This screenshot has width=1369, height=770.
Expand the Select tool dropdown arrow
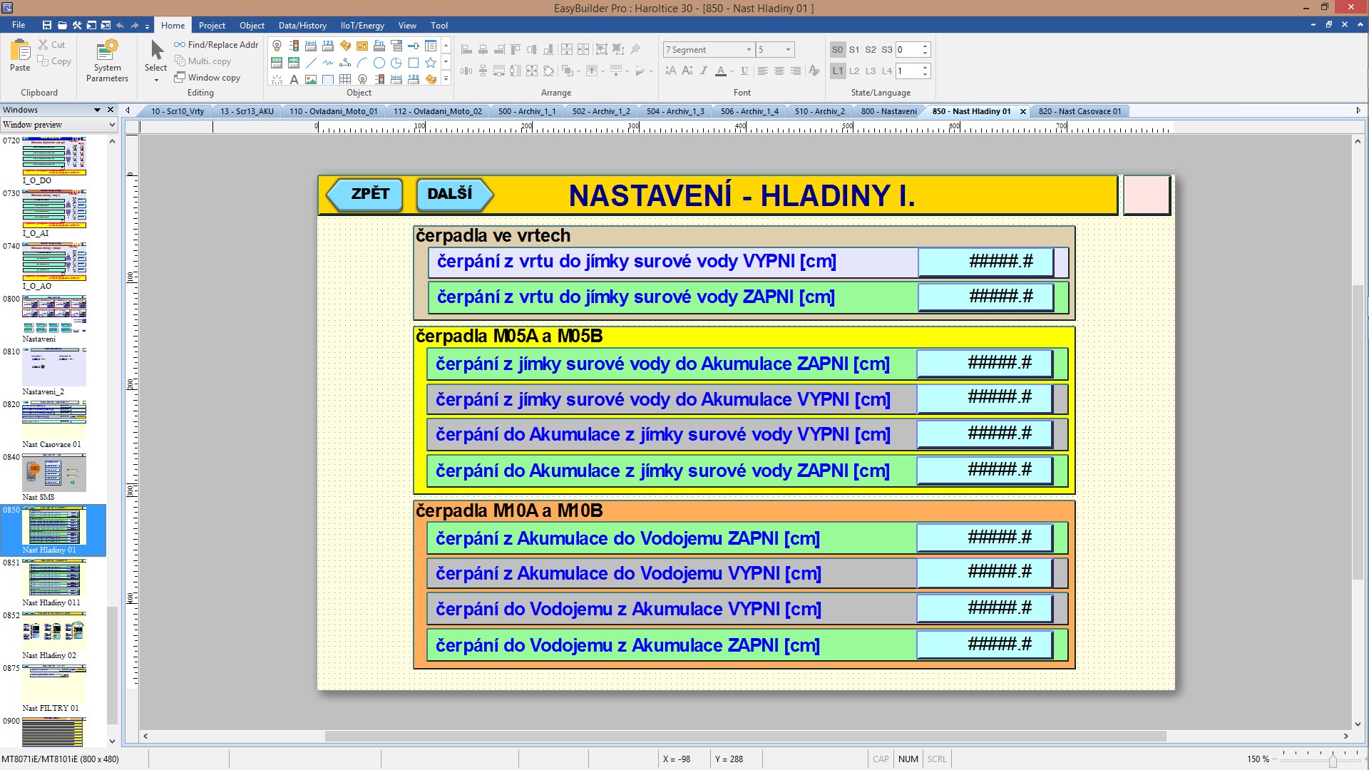pyautogui.click(x=156, y=80)
